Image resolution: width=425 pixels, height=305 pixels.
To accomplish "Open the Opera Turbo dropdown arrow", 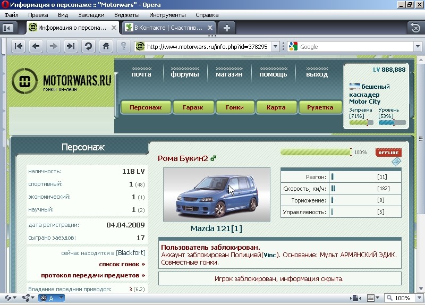I will click(62, 298).
